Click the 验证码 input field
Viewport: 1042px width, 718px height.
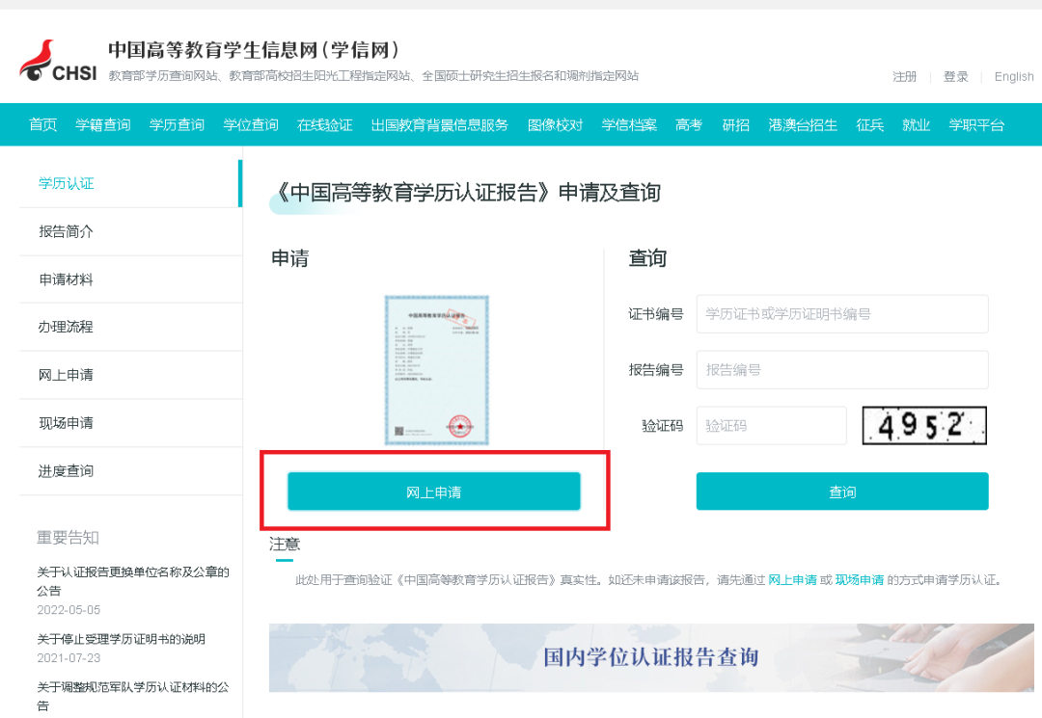(771, 425)
